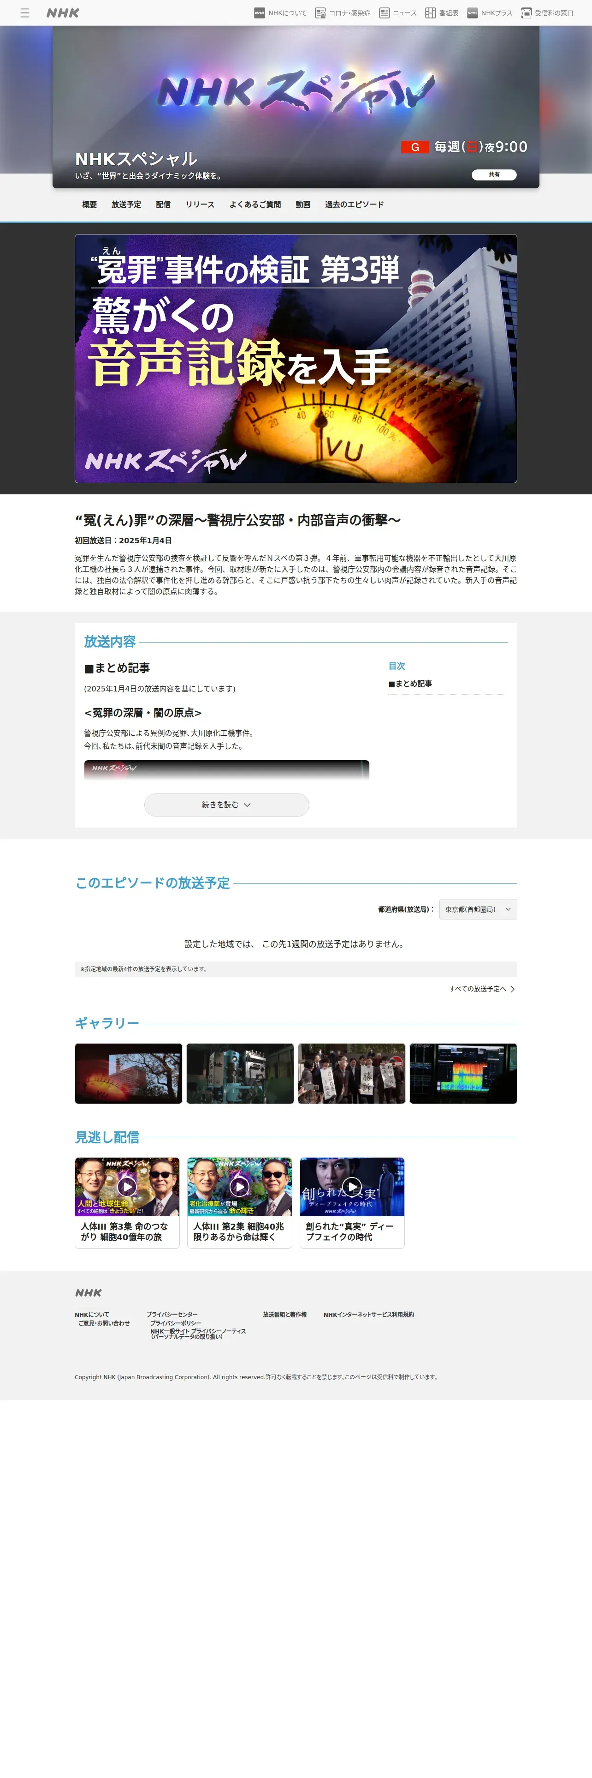This screenshot has width=592, height=1778.
Task: Click NHKプラス text in header
Action: [497, 13]
